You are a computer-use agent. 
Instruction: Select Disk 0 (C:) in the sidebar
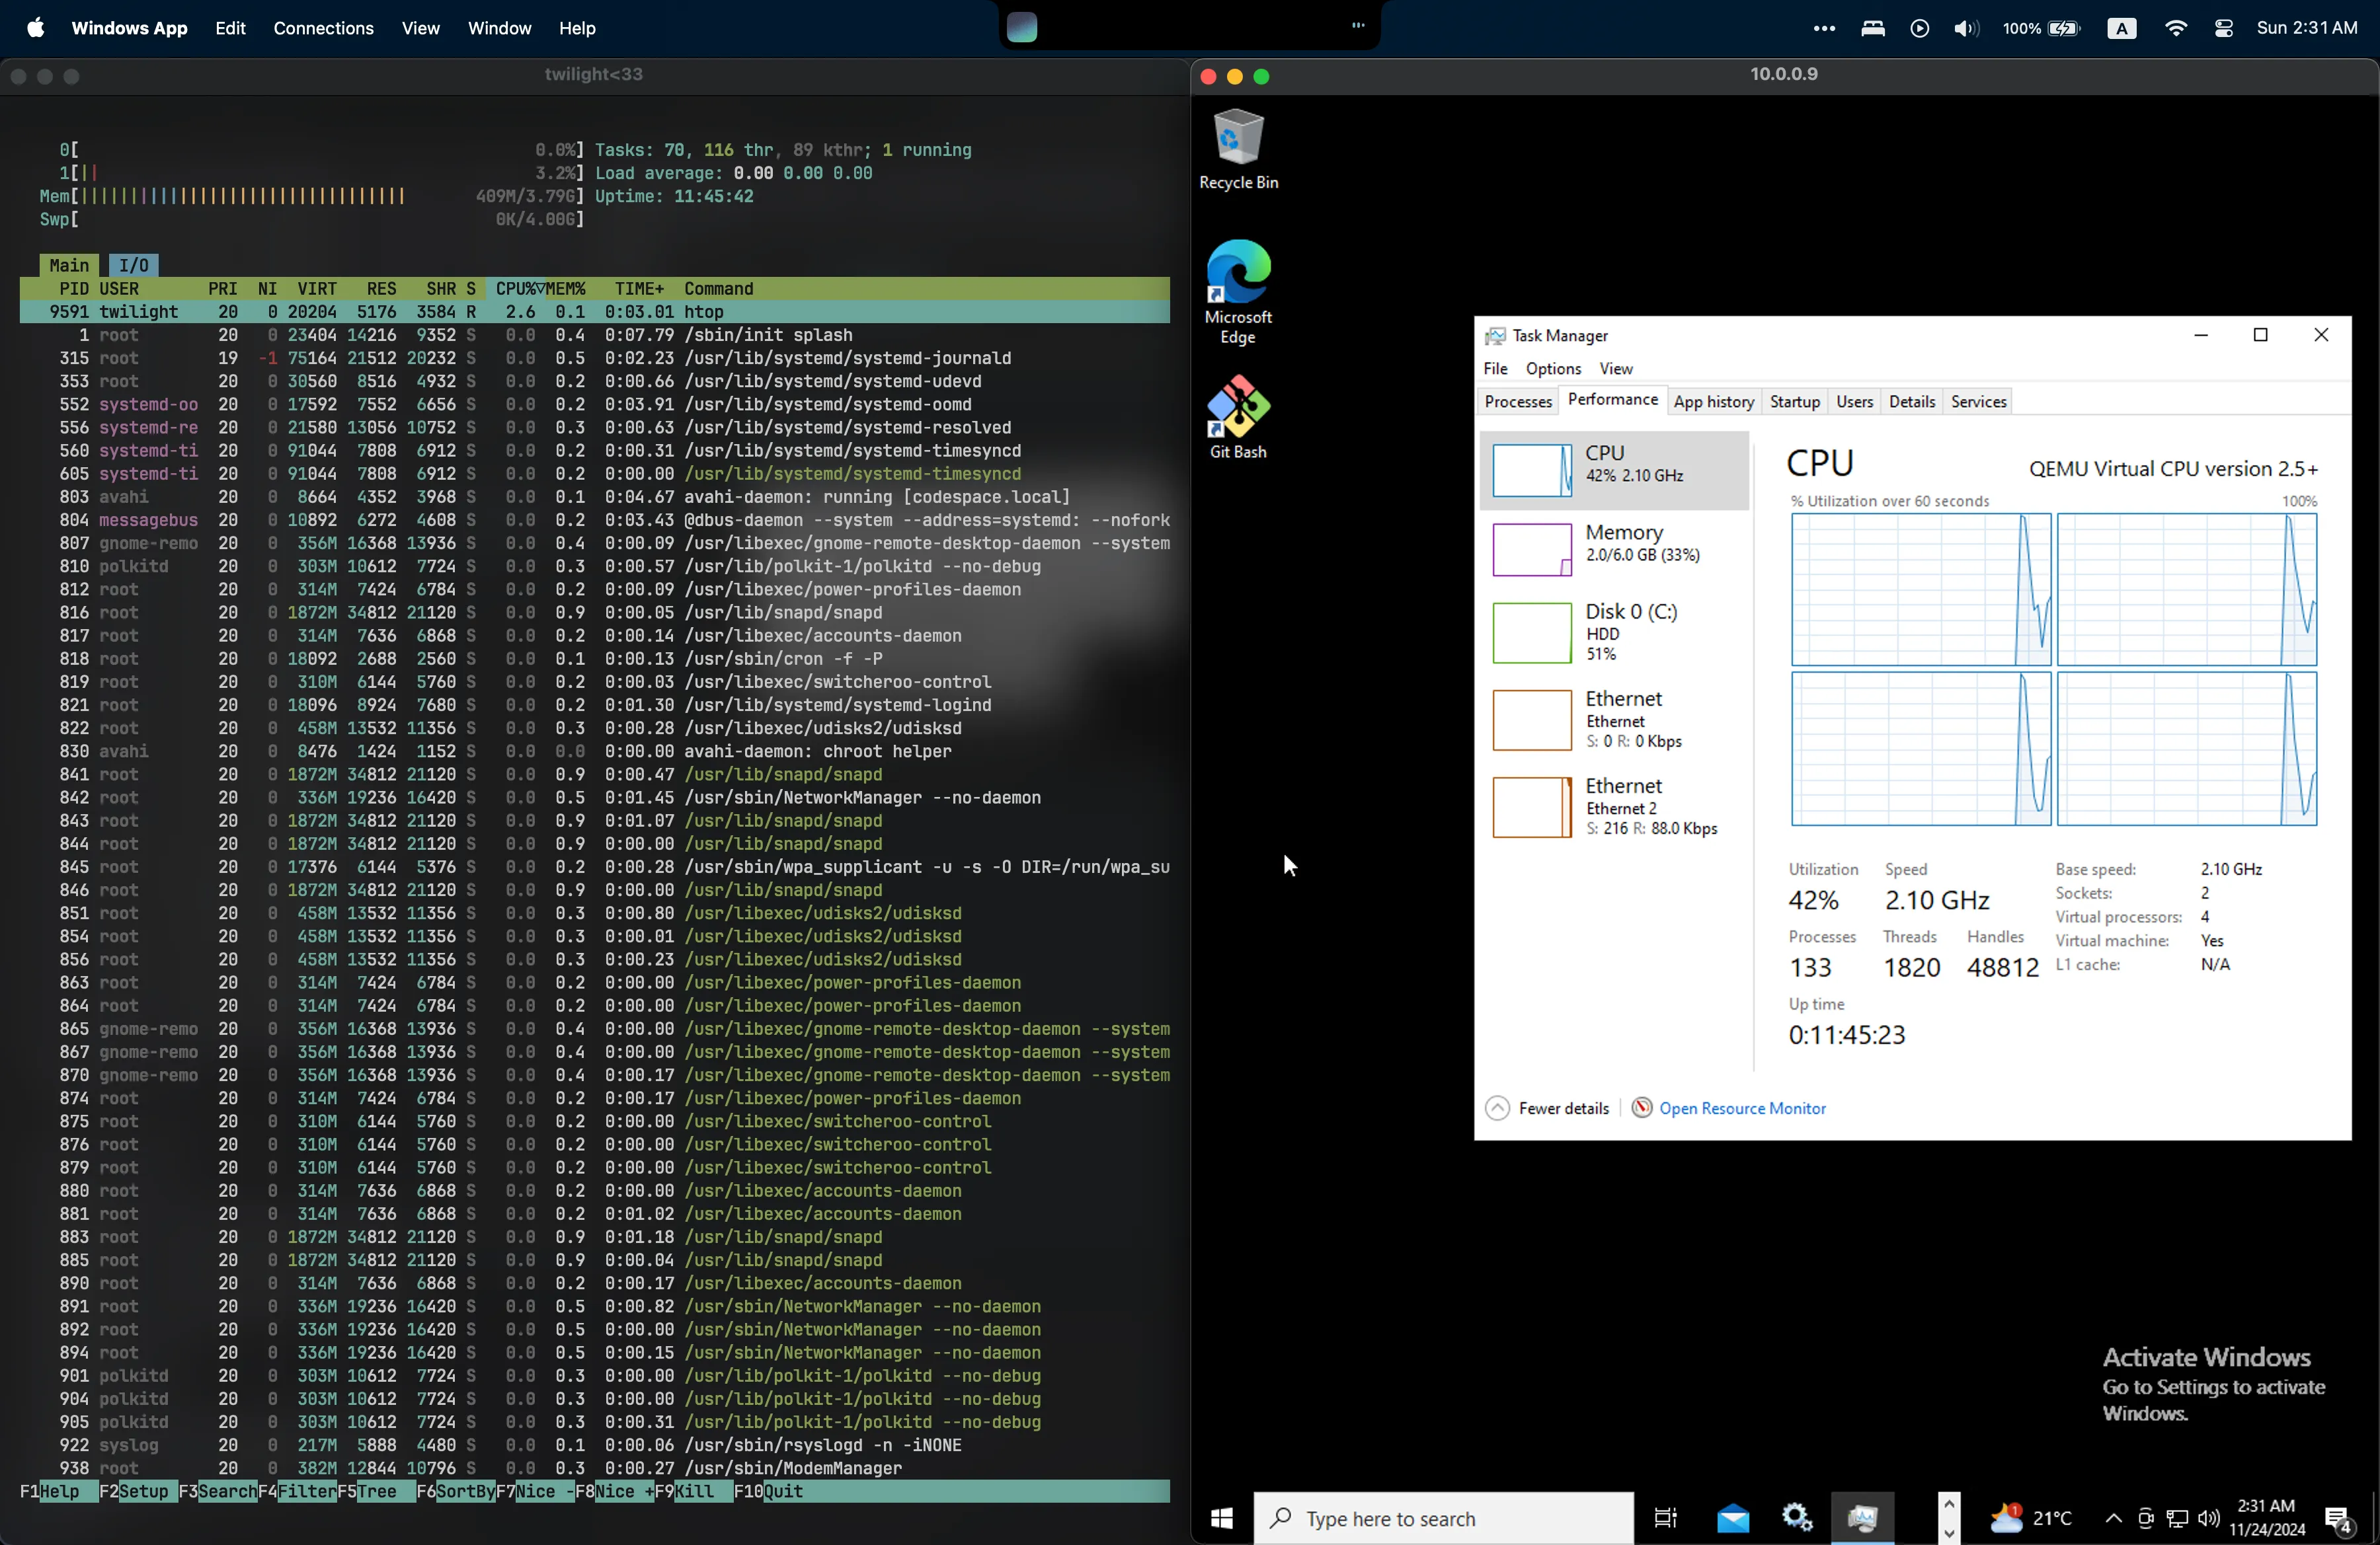coord(1613,632)
